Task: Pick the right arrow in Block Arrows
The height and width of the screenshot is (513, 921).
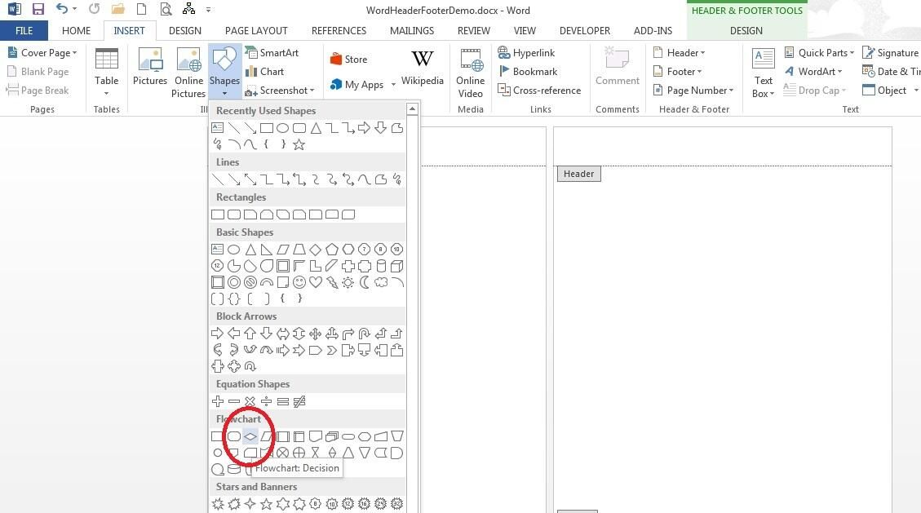Action: coord(218,333)
